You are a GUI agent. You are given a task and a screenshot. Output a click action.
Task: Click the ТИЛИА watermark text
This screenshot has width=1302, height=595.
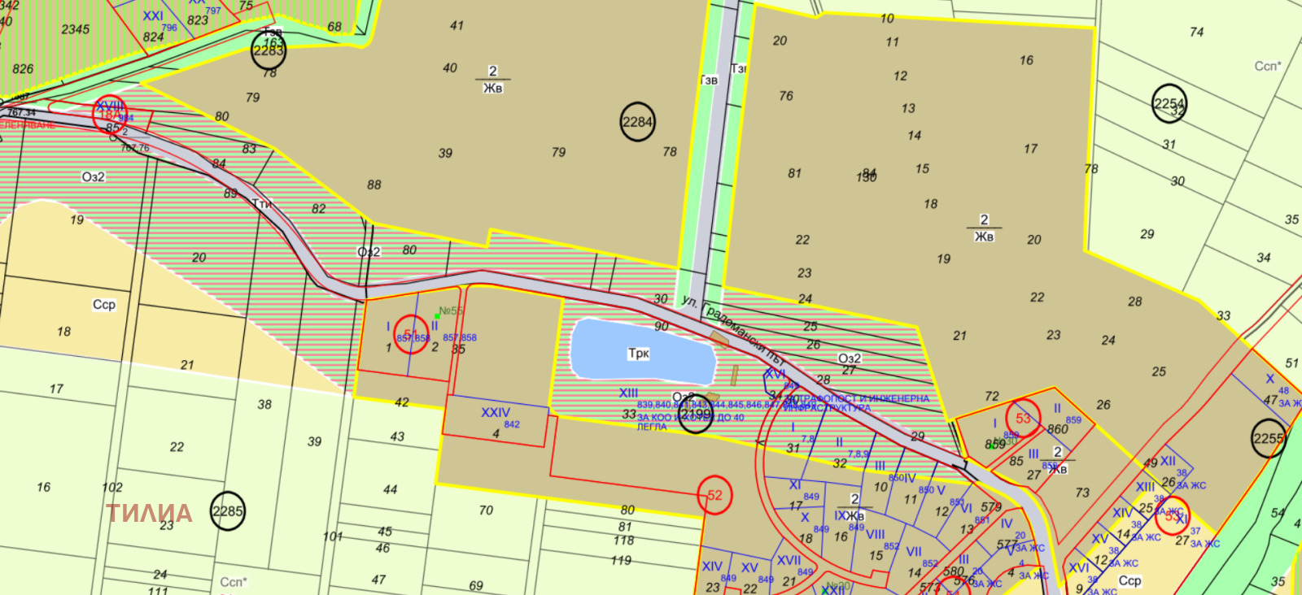click(150, 513)
